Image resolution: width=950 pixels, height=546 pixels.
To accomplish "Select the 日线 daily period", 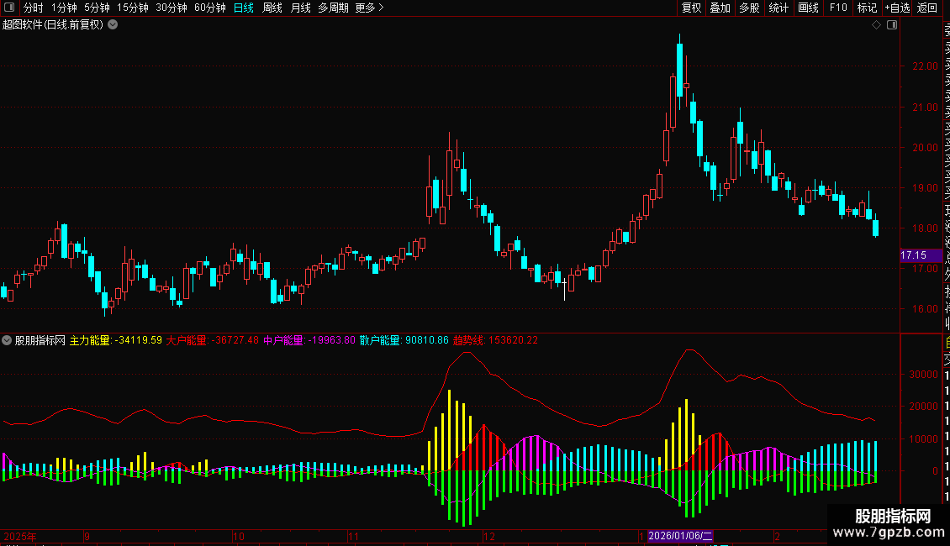I will (x=244, y=8).
